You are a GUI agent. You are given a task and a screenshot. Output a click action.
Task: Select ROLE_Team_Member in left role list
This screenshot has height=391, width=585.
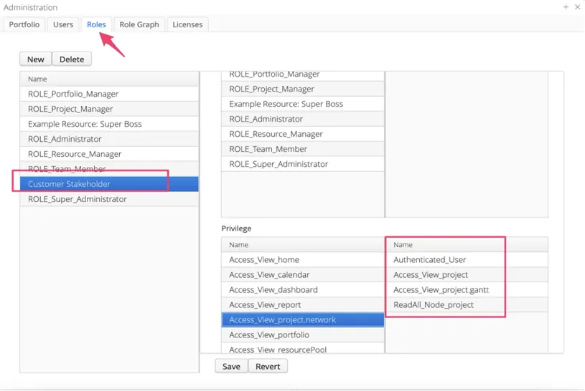(109, 169)
